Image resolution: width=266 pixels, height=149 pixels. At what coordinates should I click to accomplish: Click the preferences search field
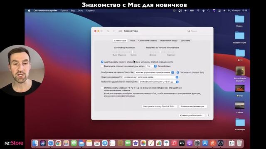click(x=199, y=31)
